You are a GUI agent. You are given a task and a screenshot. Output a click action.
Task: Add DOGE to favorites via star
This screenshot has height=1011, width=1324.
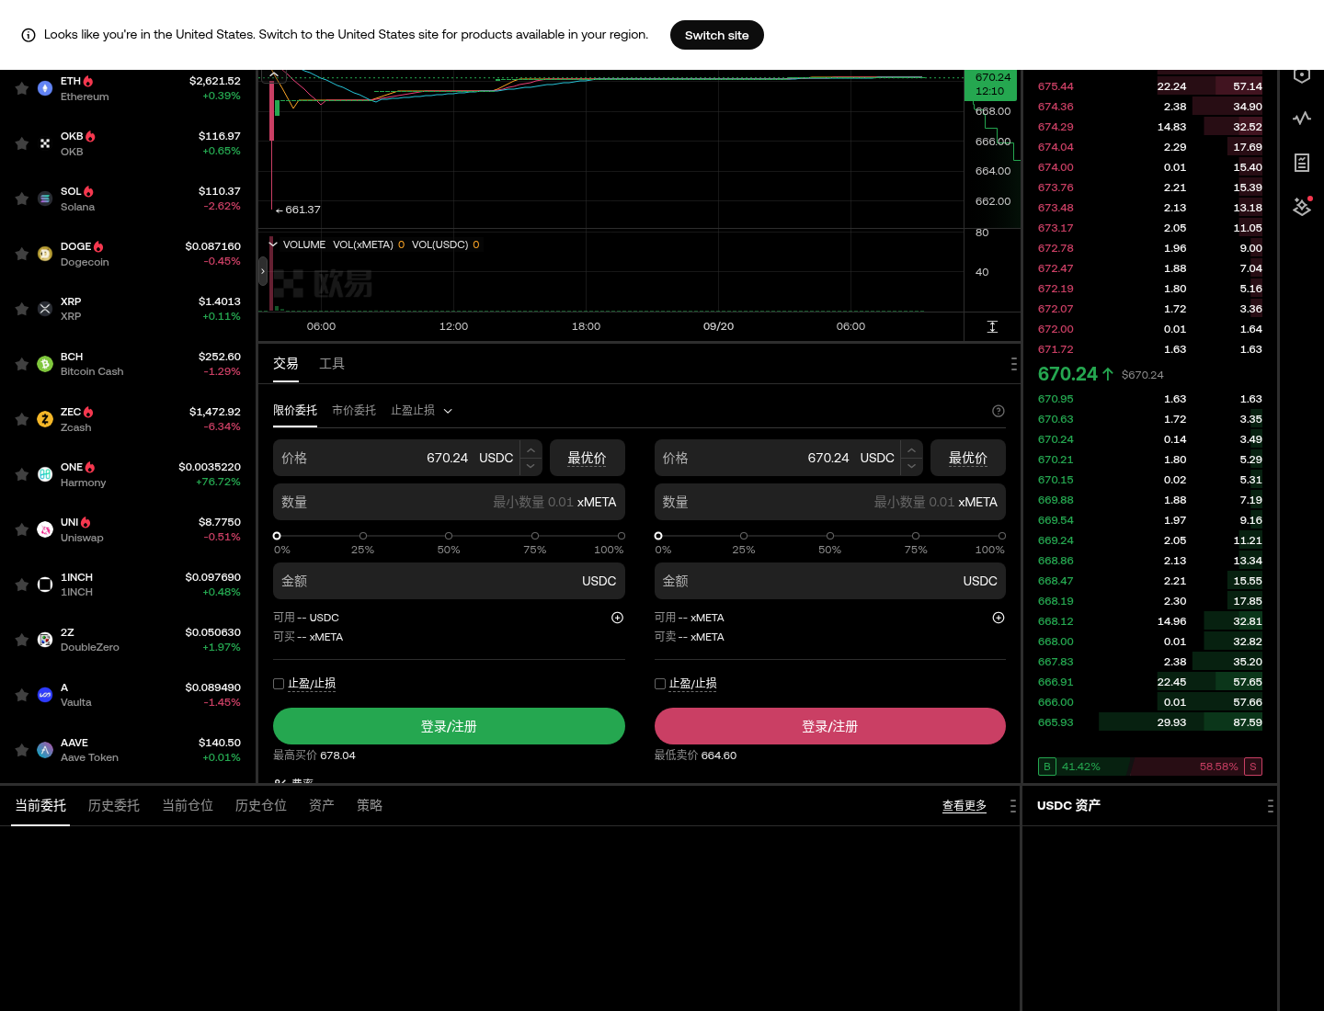[x=22, y=254]
